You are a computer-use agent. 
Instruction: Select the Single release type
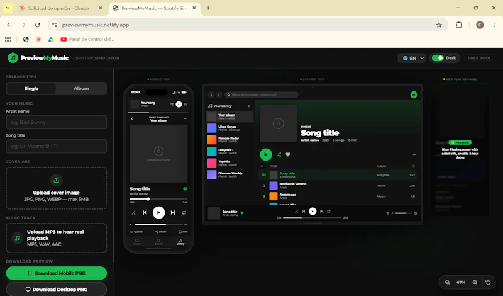coord(31,88)
